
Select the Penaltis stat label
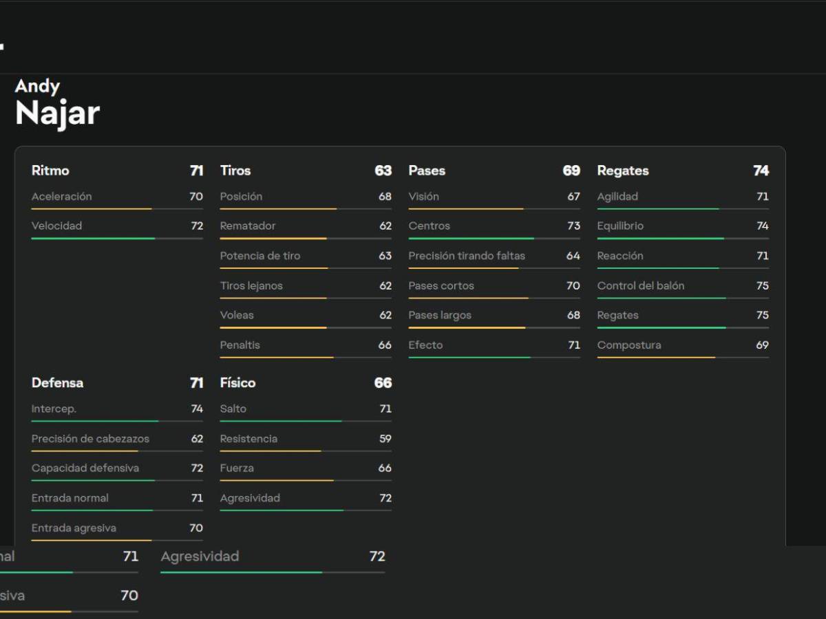click(x=240, y=345)
